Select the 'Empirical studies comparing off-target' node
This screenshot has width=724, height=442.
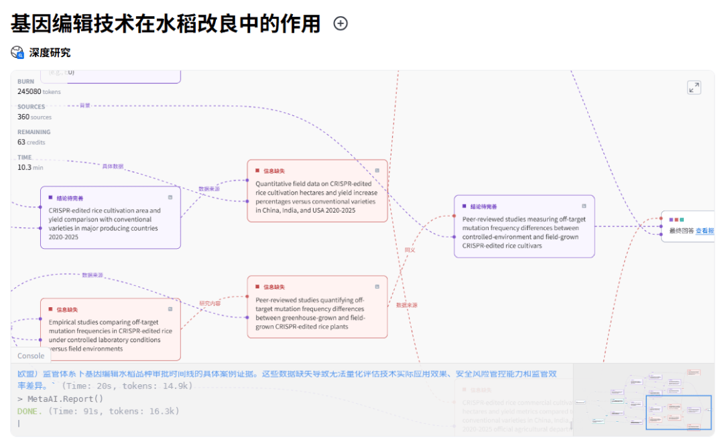click(x=110, y=335)
